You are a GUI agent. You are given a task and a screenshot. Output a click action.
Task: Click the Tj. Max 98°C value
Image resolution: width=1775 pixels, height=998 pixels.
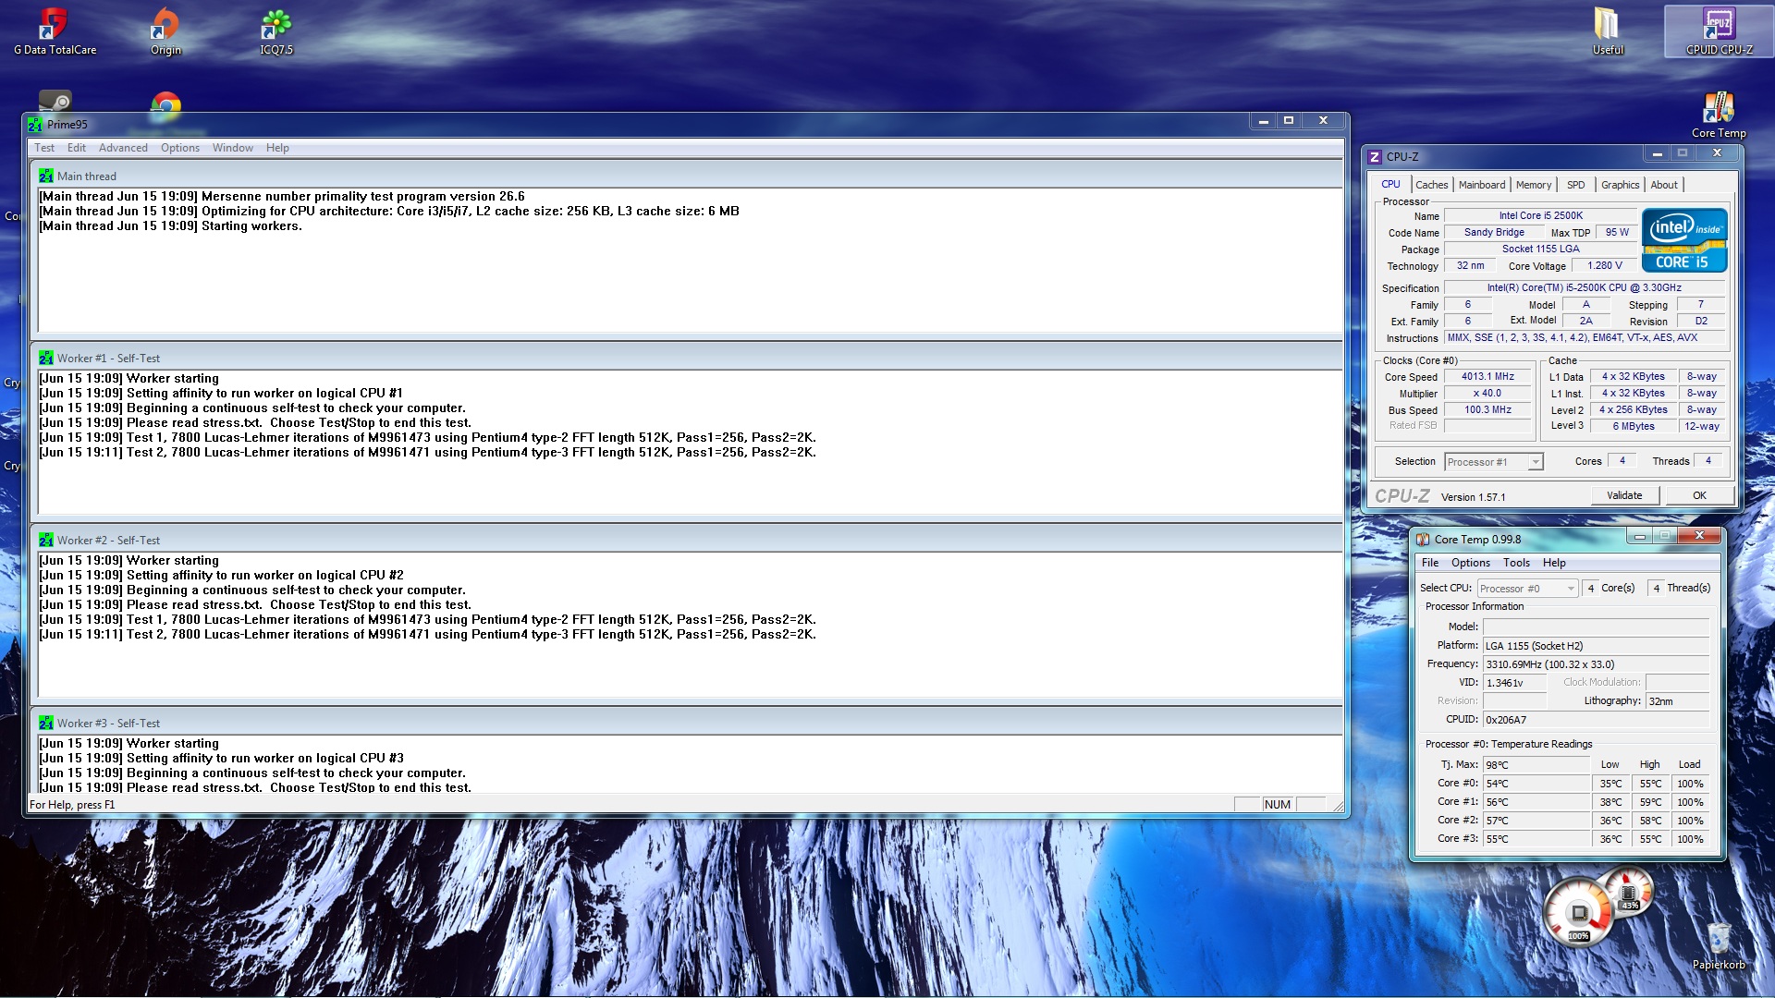(1536, 765)
